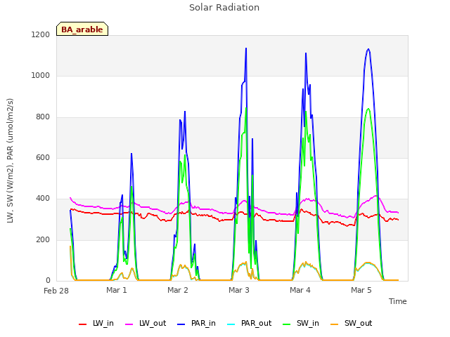Screen dimensions: 450x337
Task: Click the red LW_in legend color marker
Action: point(82,324)
